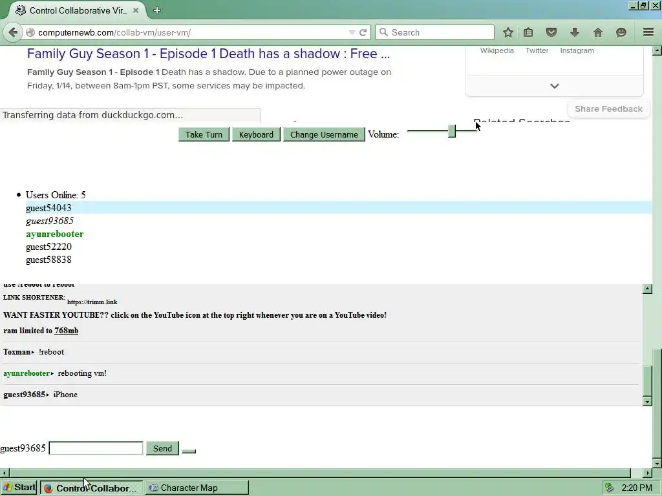Screen dimensions: 662x496
Task: Select user guest52220 in list
Action: tap(48, 247)
